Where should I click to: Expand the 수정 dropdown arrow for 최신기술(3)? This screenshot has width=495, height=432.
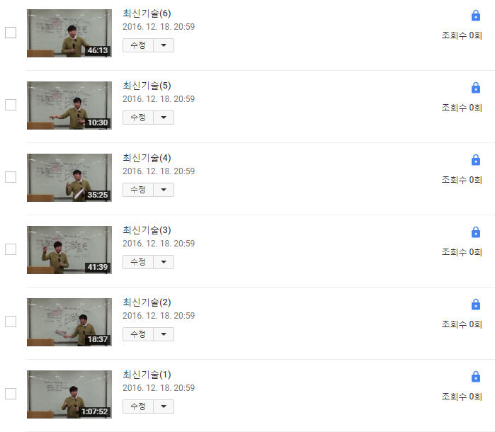pos(164,262)
